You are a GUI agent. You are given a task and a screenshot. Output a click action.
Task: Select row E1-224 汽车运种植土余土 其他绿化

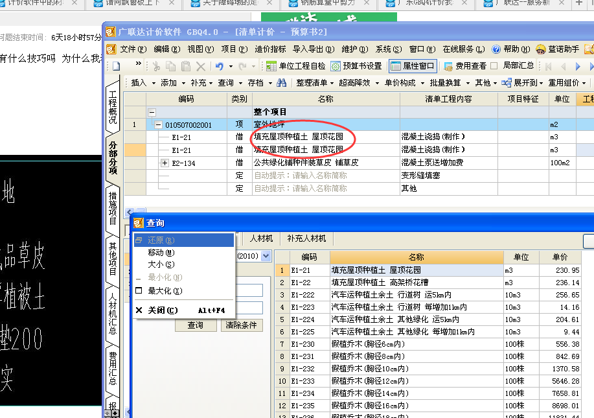click(x=428, y=319)
